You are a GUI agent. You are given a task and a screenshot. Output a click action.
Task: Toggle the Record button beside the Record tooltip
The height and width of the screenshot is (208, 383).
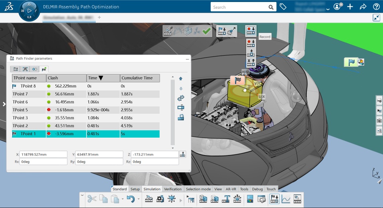(x=251, y=31)
